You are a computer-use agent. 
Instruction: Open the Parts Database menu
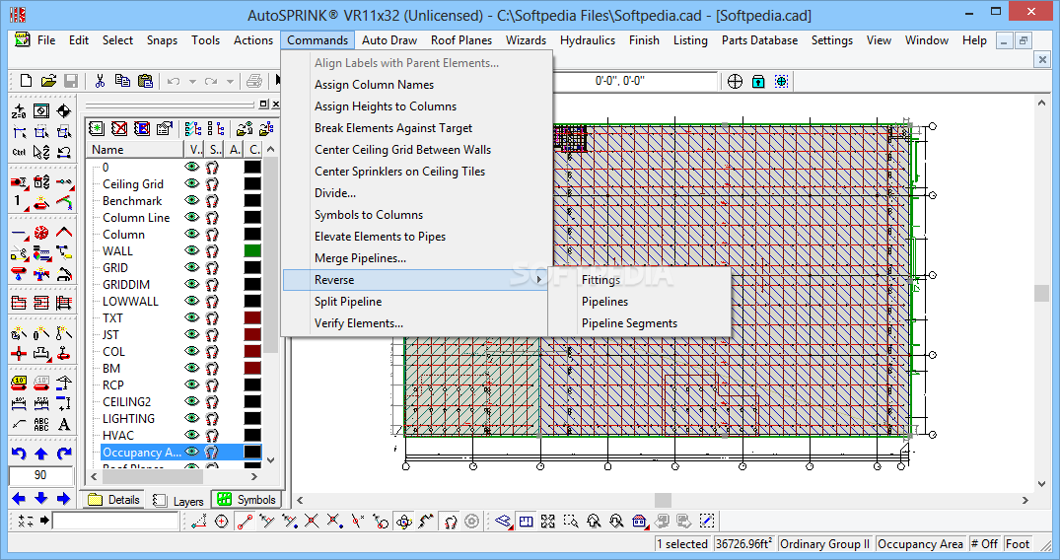(759, 39)
